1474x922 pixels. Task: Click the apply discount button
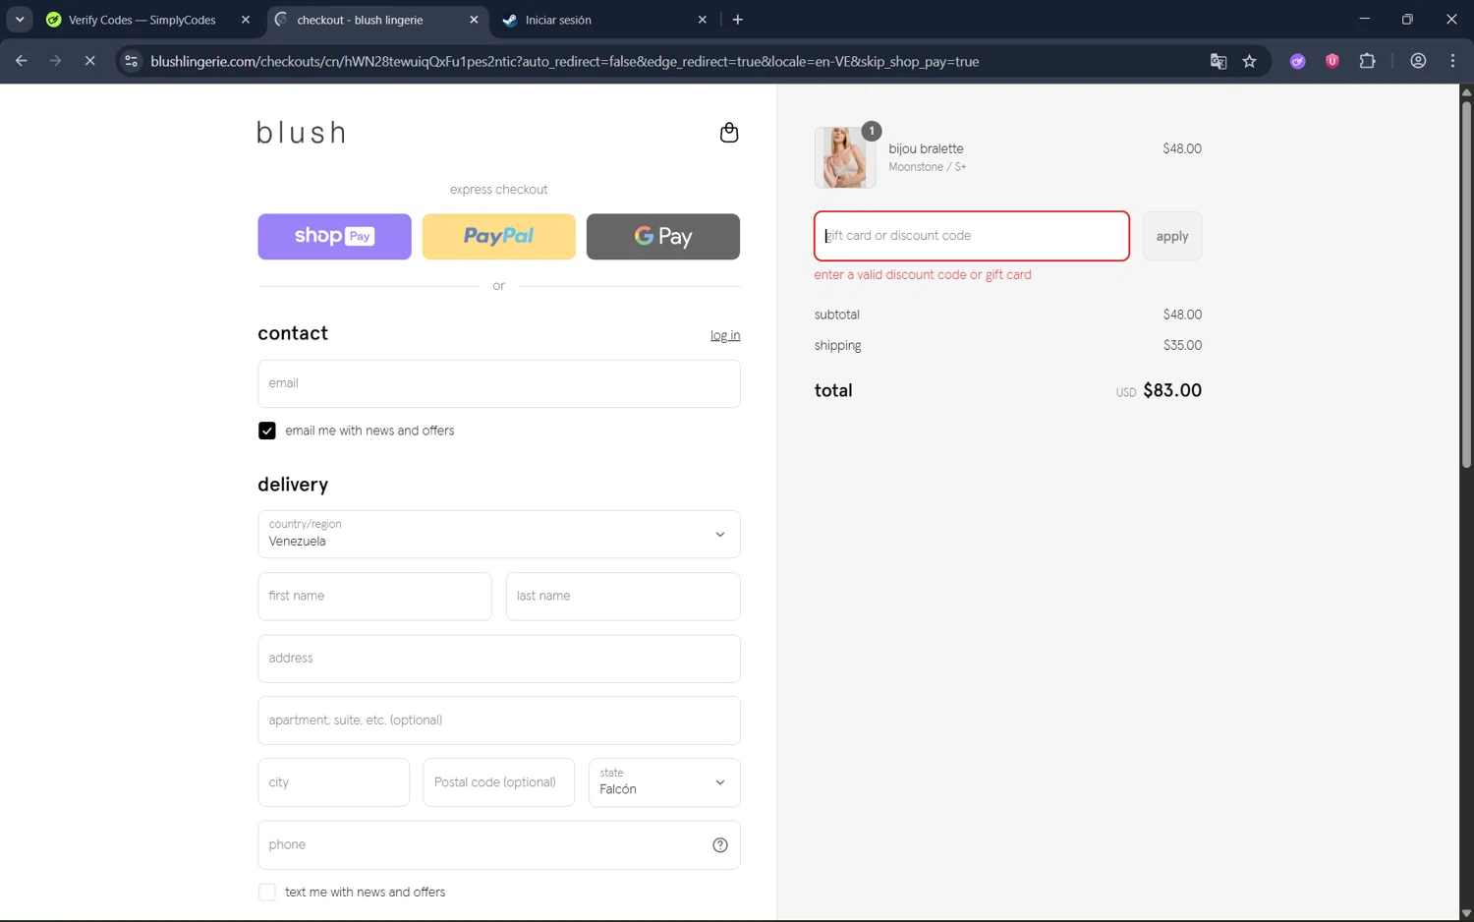click(1171, 236)
